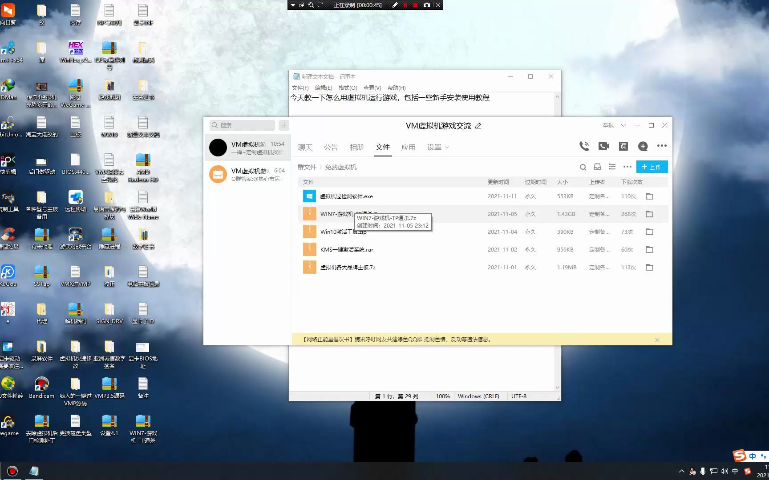This screenshot has height=480, width=769.
Task: Expand the Bandicam toolbar dropdown arrow
Action: click(x=293, y=5)
